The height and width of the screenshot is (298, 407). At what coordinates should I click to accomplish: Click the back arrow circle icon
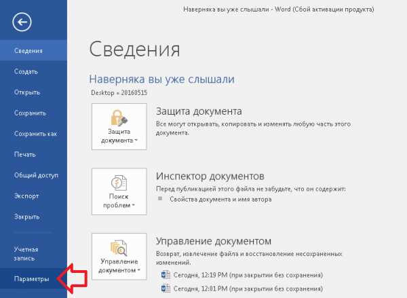pos(22,22)
